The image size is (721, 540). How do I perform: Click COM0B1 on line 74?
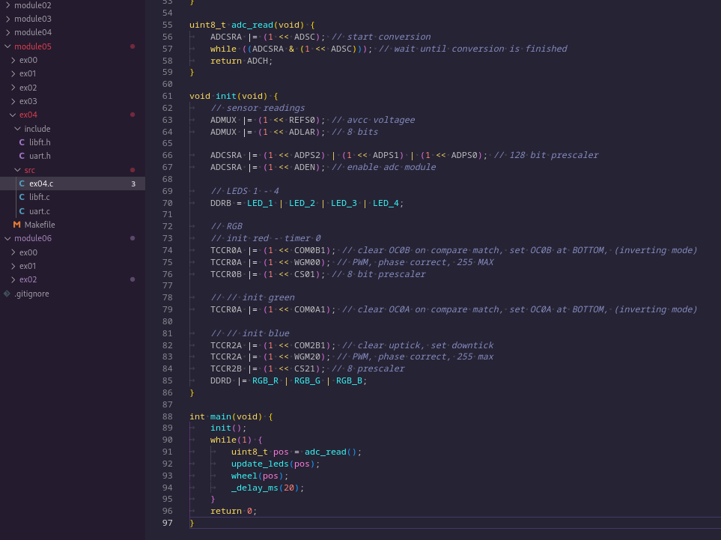coord(309,250)
